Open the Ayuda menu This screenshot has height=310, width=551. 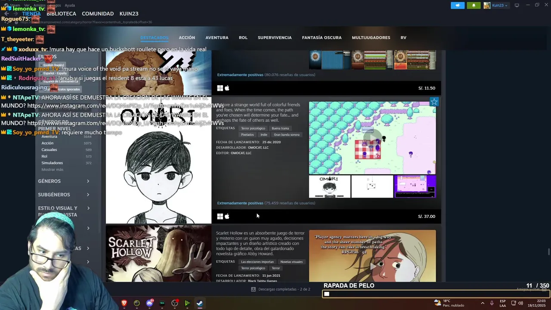point(70,5)
